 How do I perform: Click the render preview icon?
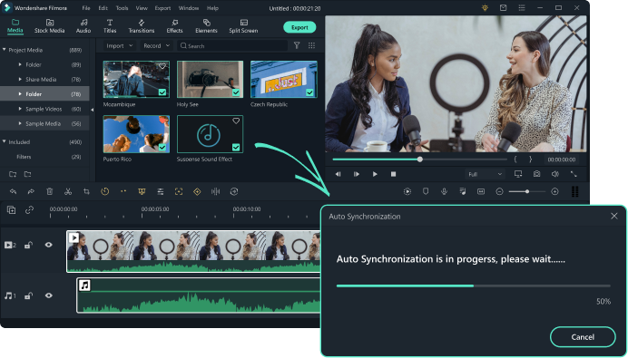click(x=407, y=191)
